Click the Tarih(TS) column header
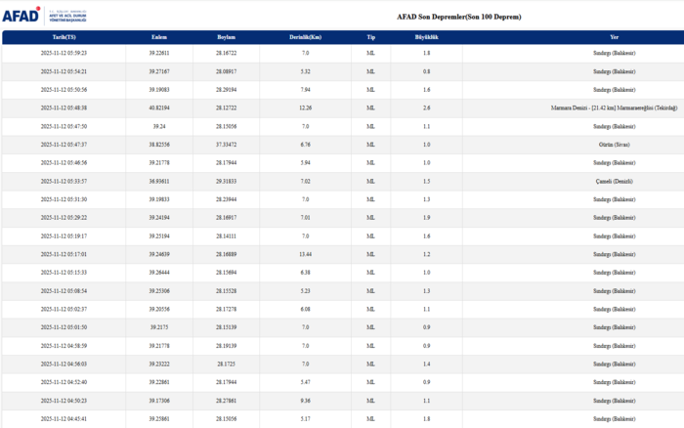684x428 pixels. coord(64,37)
